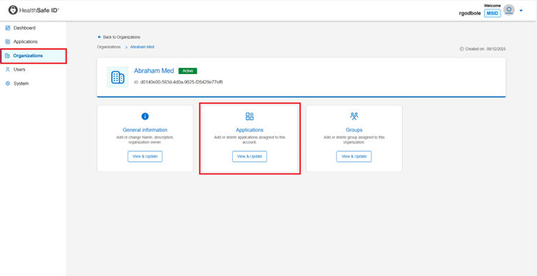Click the HealthSafe ID wordmark
Image resolution: width=537 pixels, height=276 pixels.
point(39,10)
